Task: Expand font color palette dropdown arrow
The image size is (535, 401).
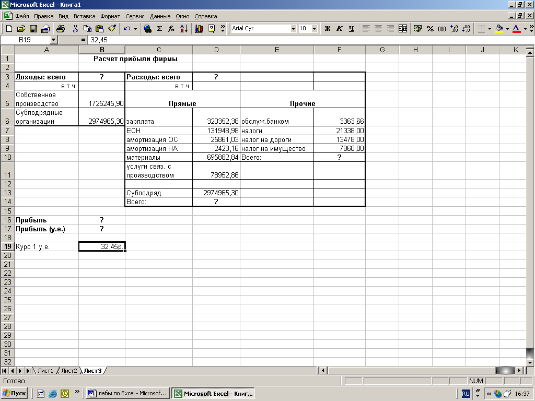Action: click(x=525, y=29)
